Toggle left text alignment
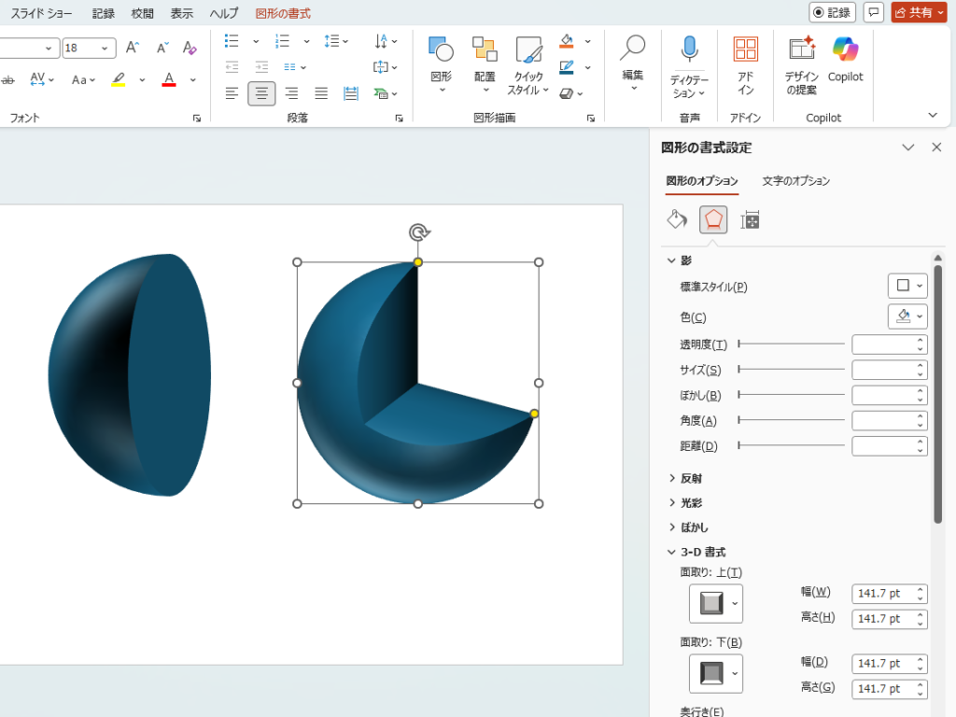This screenshot has width=956, height=717. [x=232, y=93]
